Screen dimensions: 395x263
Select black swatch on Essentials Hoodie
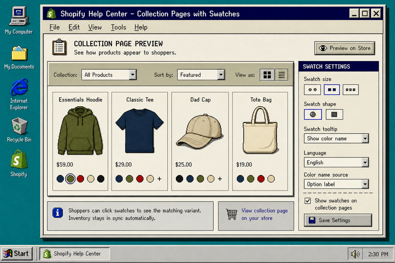coord(101,179)
